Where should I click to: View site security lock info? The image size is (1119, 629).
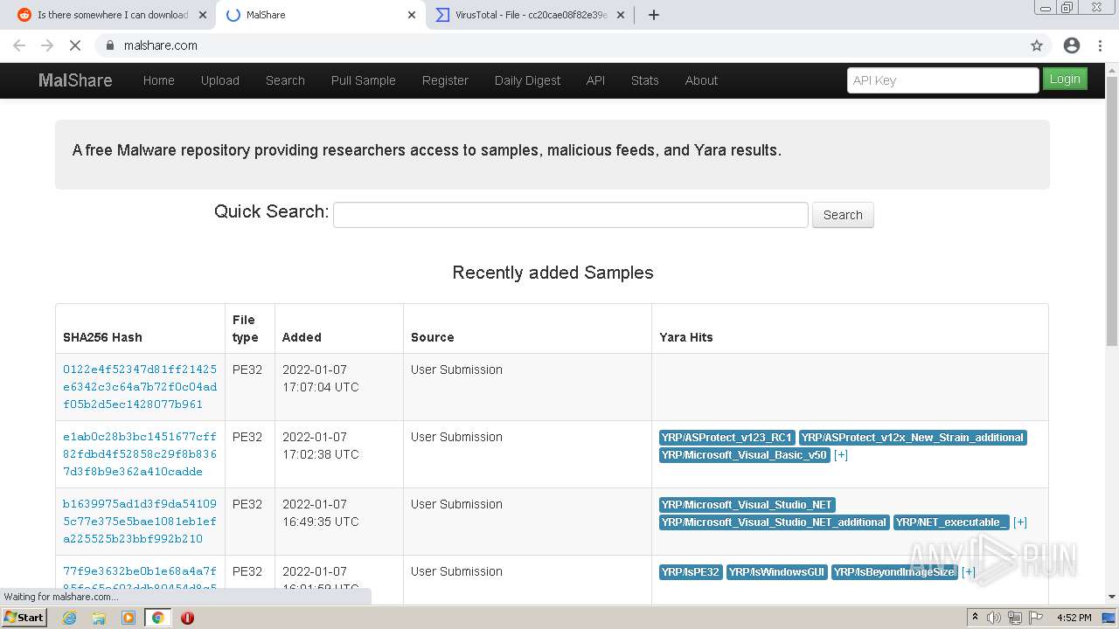[x=110, y=45]
